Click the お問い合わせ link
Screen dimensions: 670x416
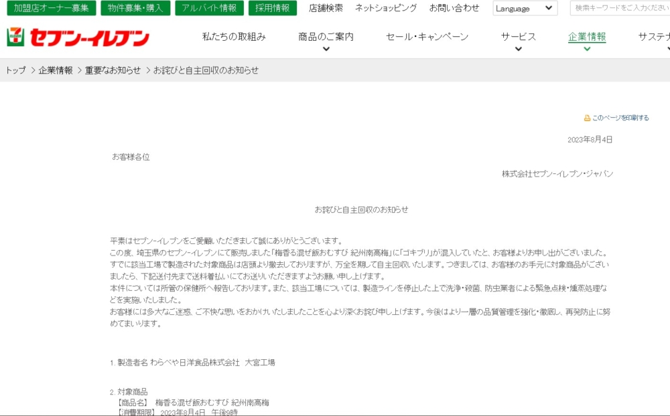click(454, 8)
